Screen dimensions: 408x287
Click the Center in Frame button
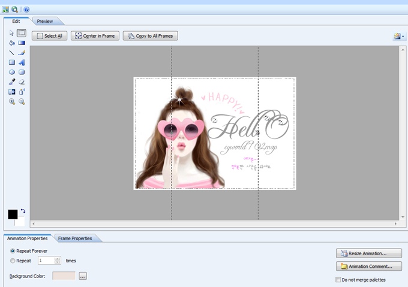95,36
